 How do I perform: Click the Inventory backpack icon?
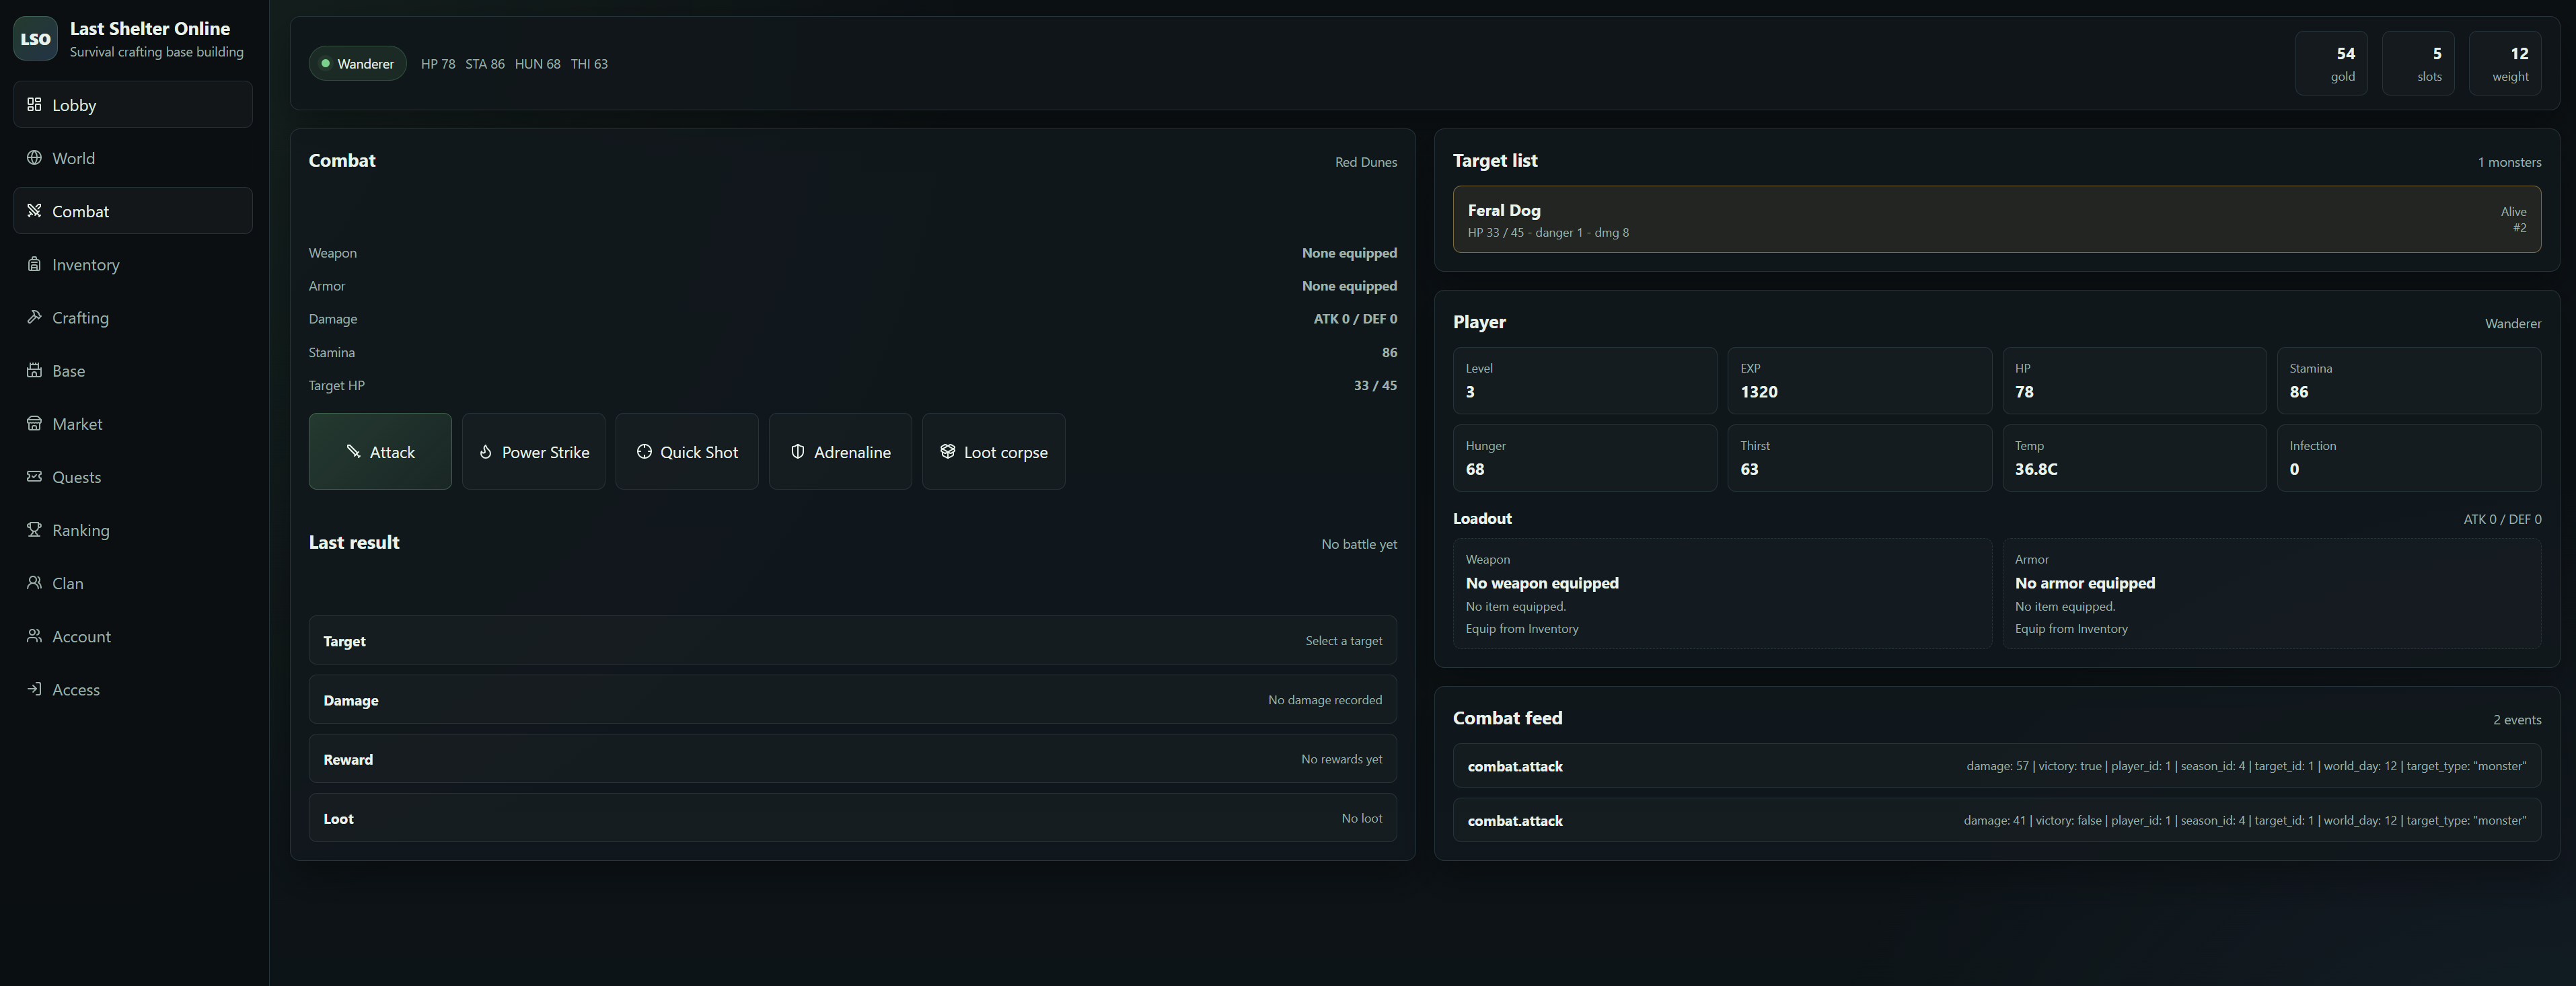click(34, 264)
